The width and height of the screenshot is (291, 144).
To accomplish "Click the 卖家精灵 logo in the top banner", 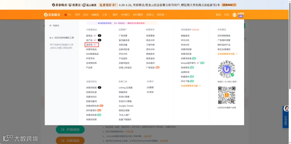I will (x=59, y=5).
